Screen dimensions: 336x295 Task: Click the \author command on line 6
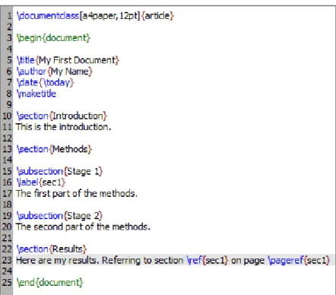tap(31, 71)
